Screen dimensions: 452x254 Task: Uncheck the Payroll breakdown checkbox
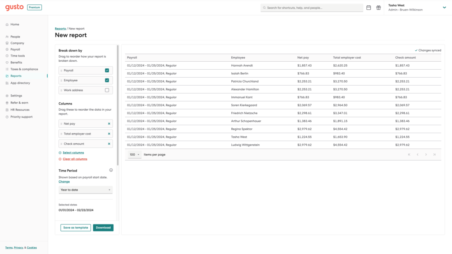tap(107, 70)
